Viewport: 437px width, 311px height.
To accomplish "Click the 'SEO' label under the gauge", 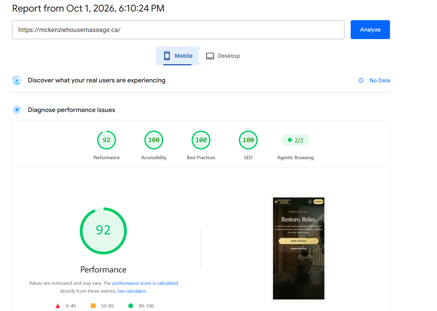I will [248, 158].
